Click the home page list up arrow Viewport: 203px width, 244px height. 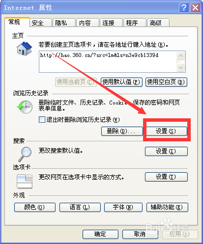coord(180,56)
